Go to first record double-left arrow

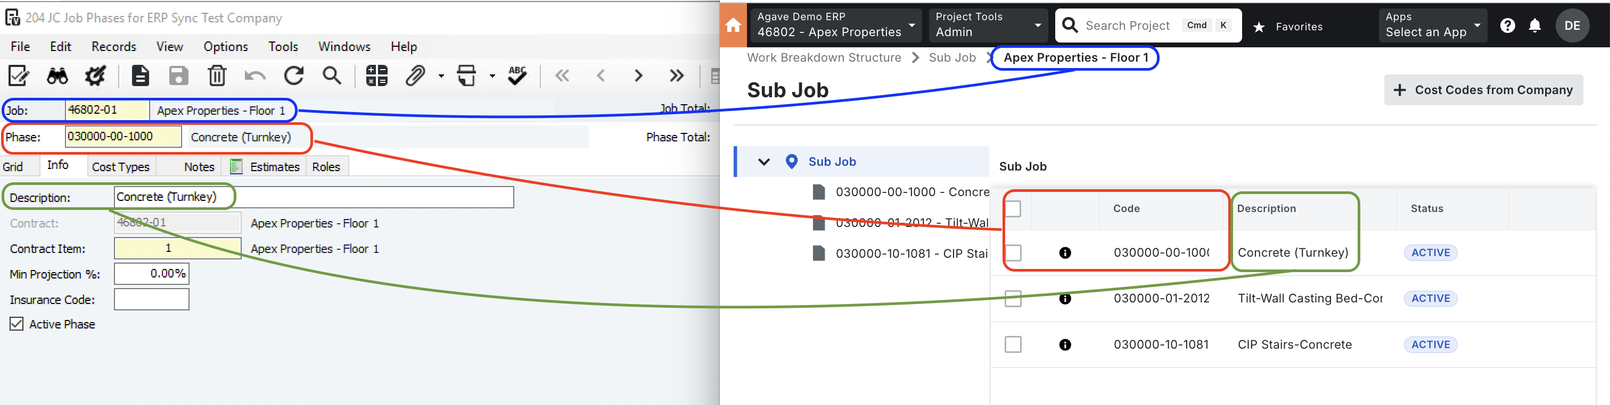pos(563,76)
